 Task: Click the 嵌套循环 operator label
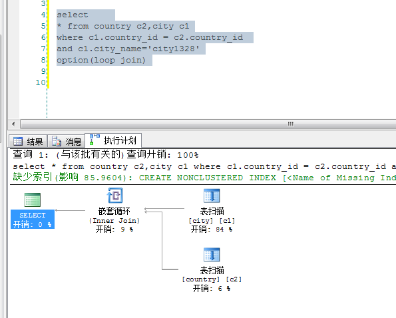(114, 211)
